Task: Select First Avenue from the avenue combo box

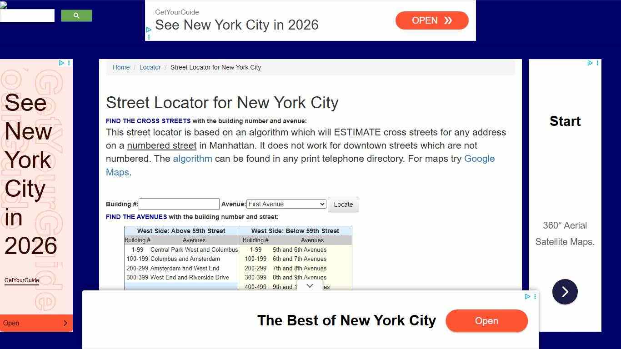Action: 286,204
